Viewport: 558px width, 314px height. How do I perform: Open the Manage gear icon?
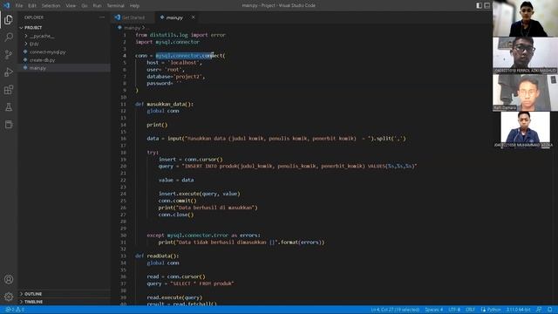(9, 297)
